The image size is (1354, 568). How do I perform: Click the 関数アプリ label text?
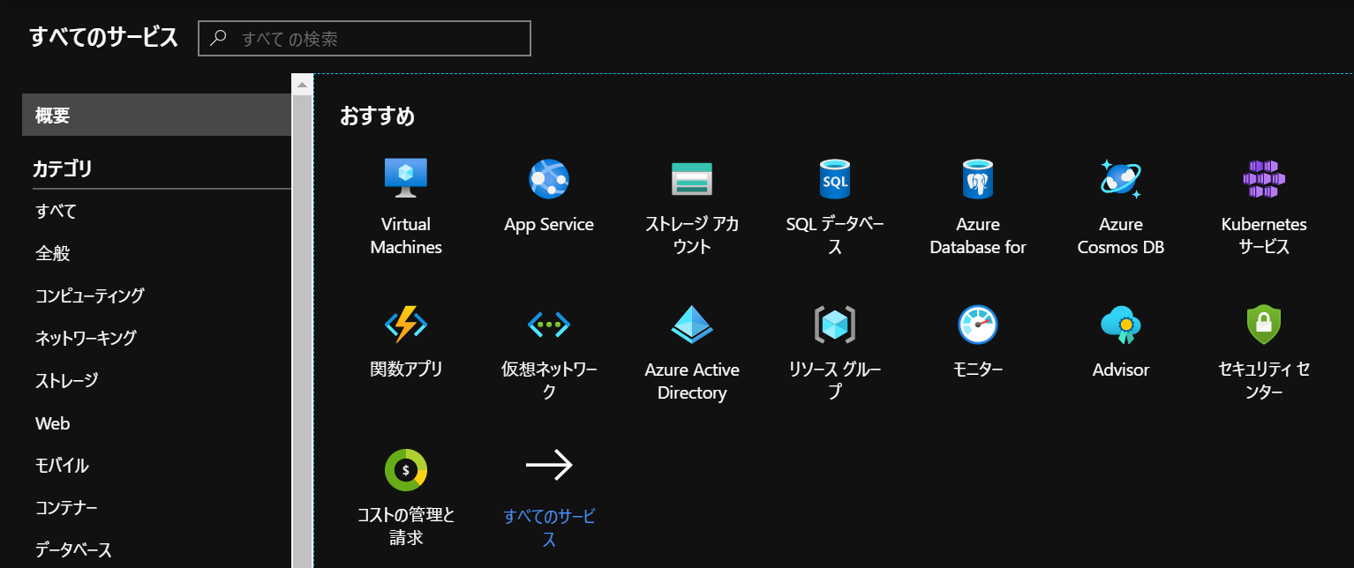406,370
